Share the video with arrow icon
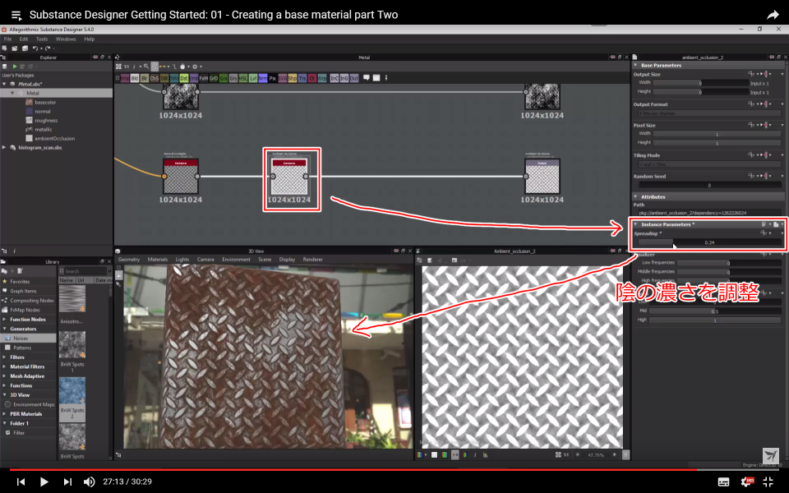789x493 pixels. tap(773, 15)
